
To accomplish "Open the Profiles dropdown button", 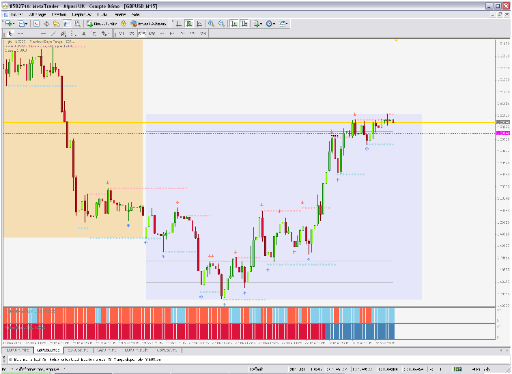I will [x=23, y=23].
